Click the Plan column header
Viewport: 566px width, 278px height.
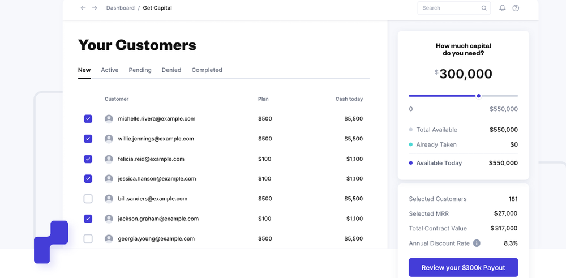pyautogui.click(x=263, y=99)
